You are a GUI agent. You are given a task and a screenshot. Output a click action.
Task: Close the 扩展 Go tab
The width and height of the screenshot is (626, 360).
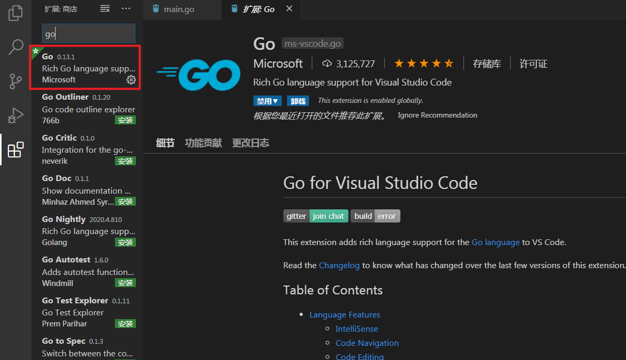pyautogui.click(x=290, y=9)
